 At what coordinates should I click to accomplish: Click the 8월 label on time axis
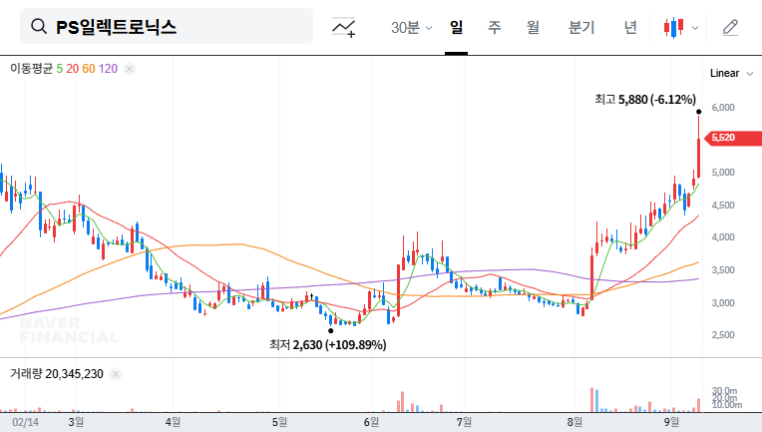[574, 422]
